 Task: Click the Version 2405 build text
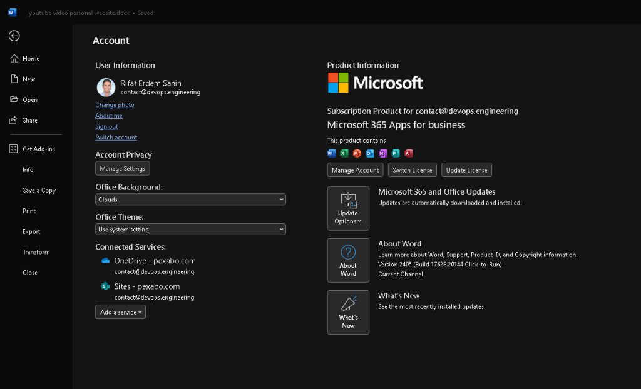[440, 265]
